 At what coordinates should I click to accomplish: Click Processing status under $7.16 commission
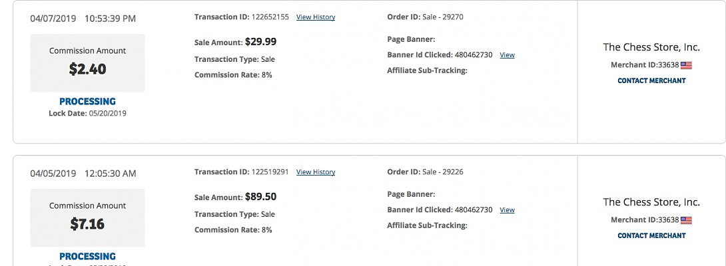[x=87, y=256]
